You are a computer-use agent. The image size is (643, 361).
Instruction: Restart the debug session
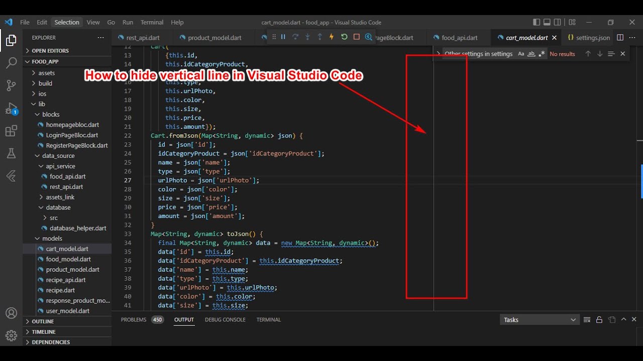click(344, 37)
